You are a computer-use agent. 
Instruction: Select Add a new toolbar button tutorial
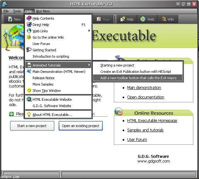click(138, 78)
